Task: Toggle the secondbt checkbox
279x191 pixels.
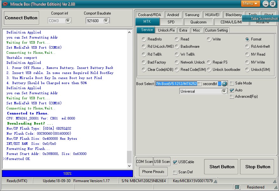Action: tap(199, 84)
